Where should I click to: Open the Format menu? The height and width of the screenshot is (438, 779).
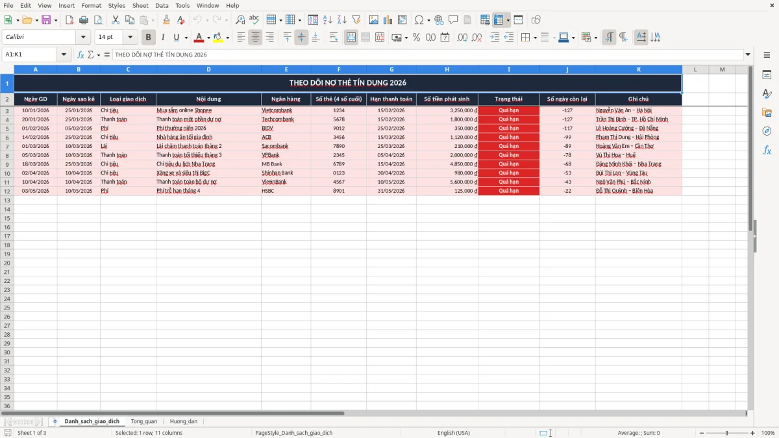91,5
